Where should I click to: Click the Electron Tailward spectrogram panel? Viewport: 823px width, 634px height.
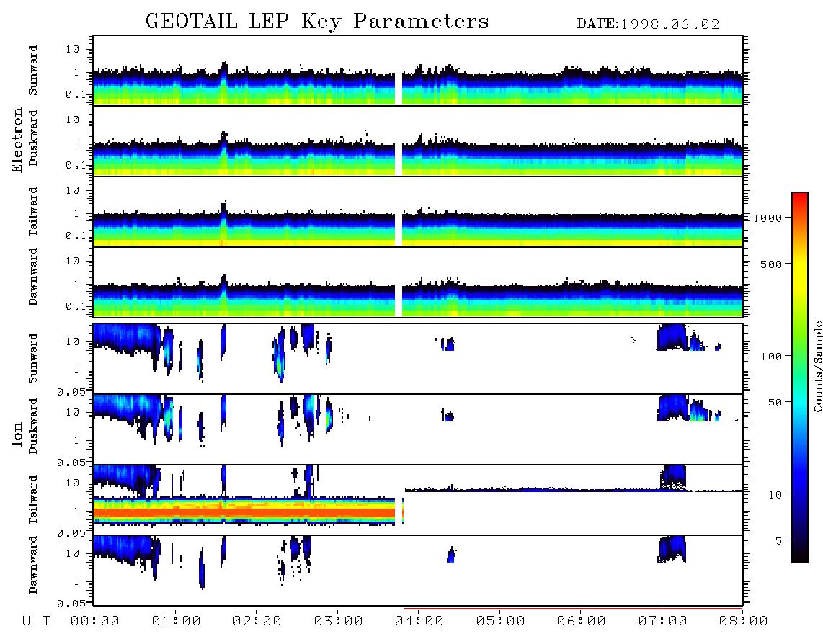point(418,212)
